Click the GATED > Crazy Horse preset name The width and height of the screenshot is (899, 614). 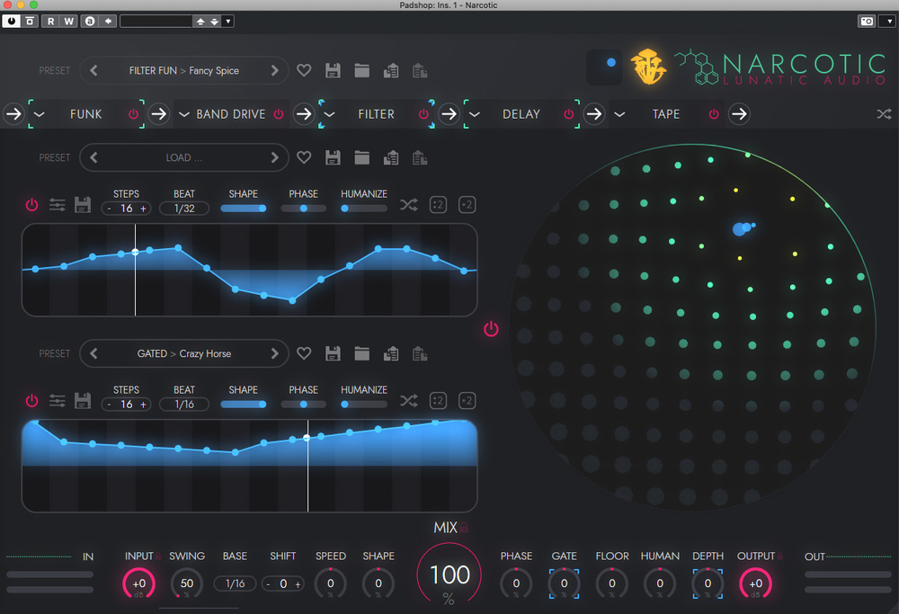pos(184,353)
